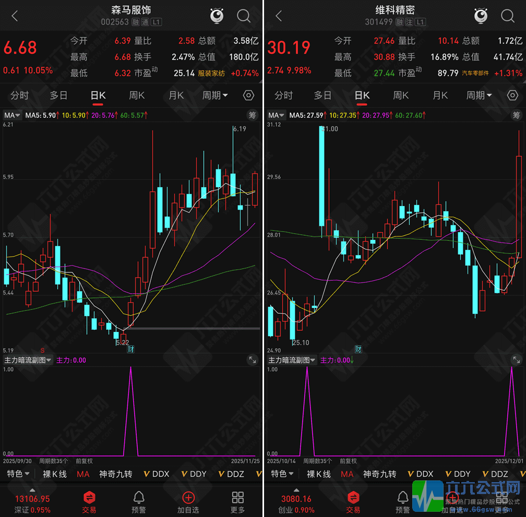Enlarge the 主力暗流 sub-chart on 森马服饰
Viewport: 526px width, 517px height.
tap(252, 360)
